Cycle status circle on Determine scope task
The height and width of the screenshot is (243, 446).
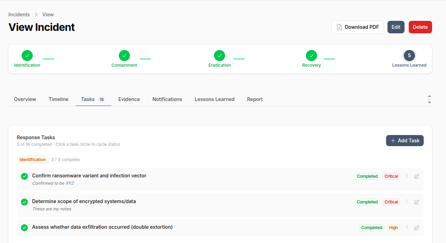coord(24,202)
